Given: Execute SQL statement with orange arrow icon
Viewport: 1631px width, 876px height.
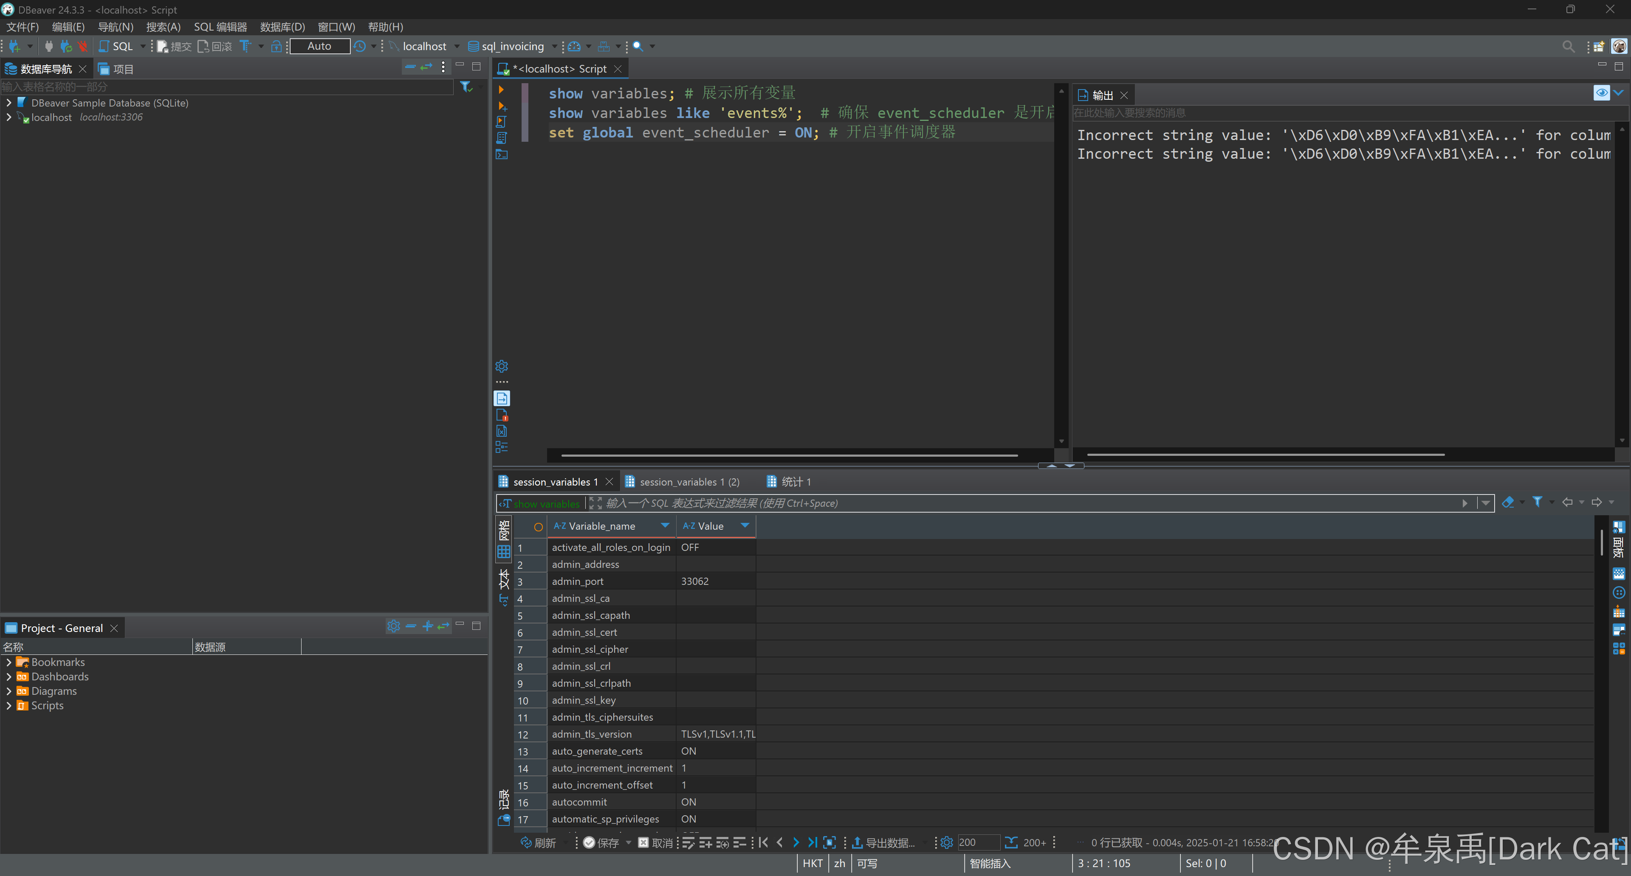Looking at the screenshot, I should click(501, 90).
